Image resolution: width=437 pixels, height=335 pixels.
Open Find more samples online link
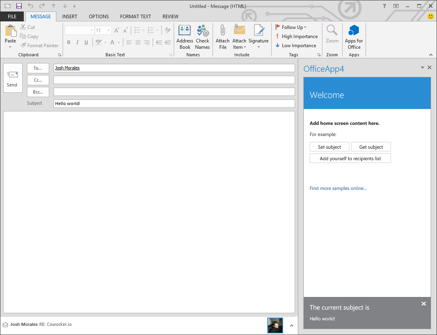pyautogui.click(x=338, y=188)
